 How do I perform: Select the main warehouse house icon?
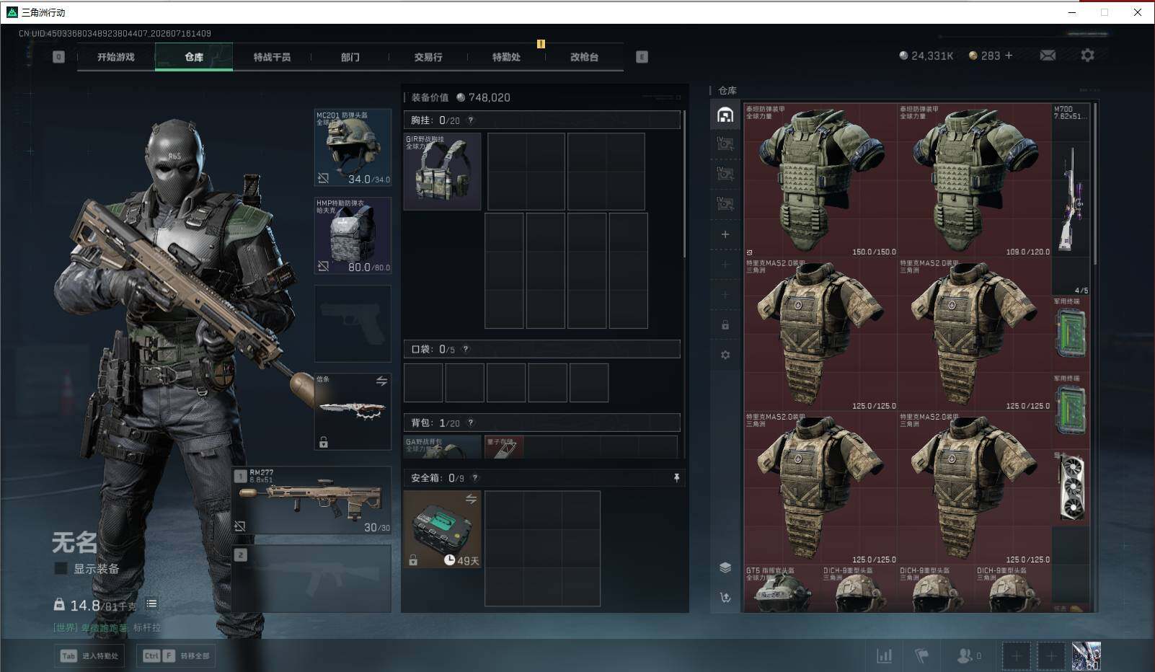(x=725, y=115)
